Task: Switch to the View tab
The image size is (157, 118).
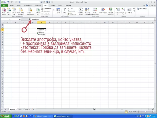Action: point(60,6)
